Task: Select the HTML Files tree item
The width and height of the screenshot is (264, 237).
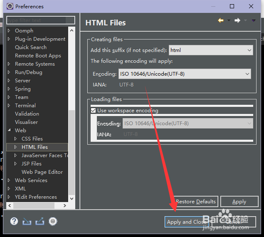Action: pyautogui.click(x=35, y=147)
